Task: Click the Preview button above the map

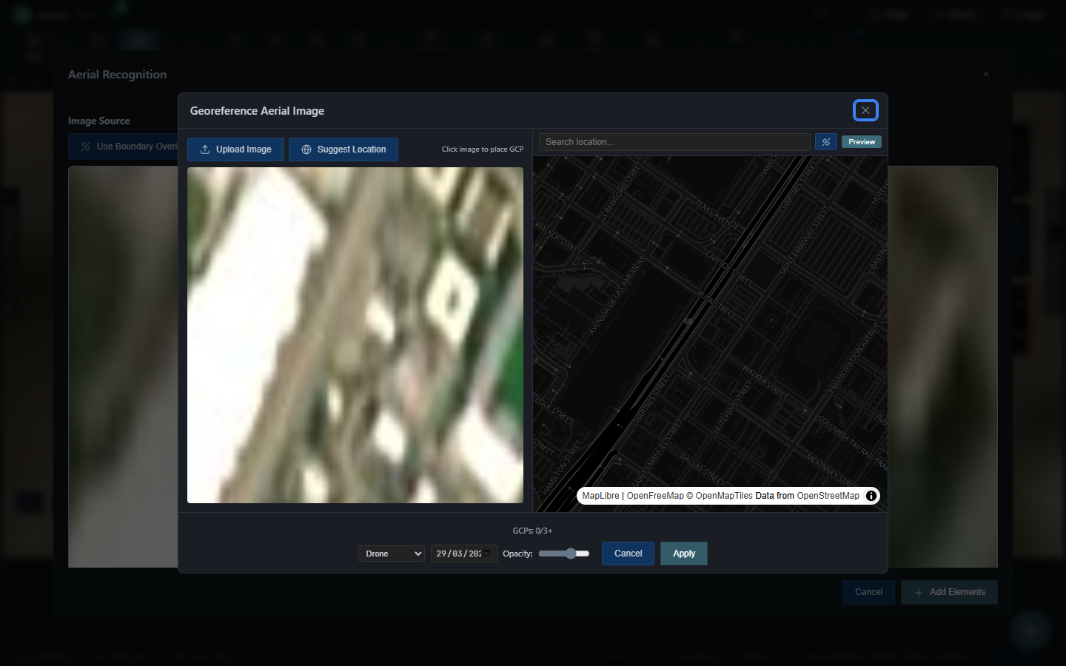Action: point(862,142)
